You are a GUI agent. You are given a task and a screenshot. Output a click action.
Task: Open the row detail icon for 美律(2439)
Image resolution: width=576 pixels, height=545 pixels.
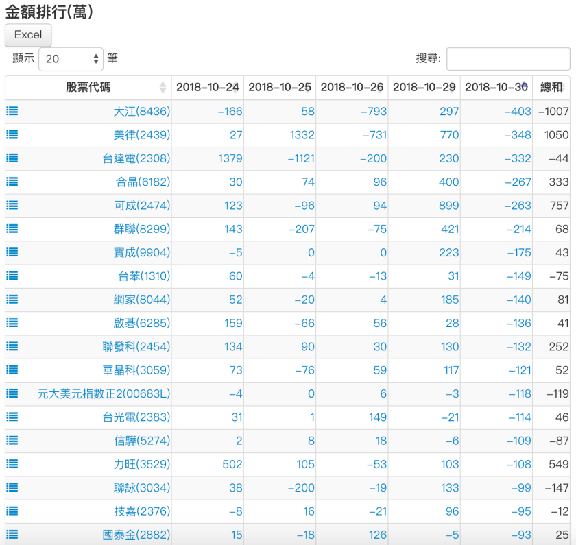12,134
